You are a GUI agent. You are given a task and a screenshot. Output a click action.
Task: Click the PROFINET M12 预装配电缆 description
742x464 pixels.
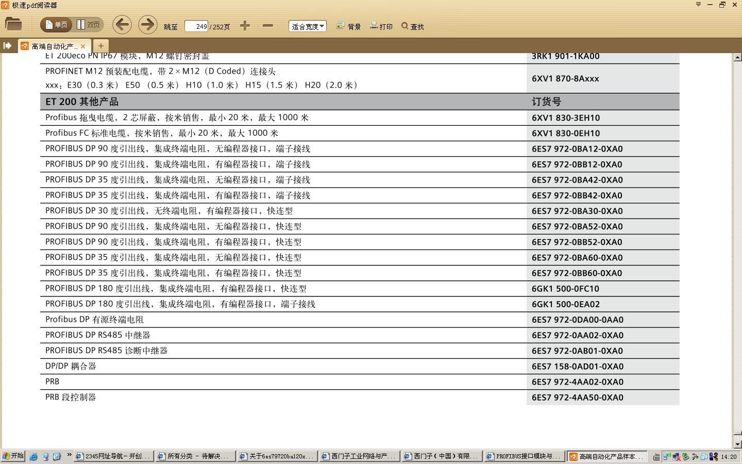coord(161,71)
